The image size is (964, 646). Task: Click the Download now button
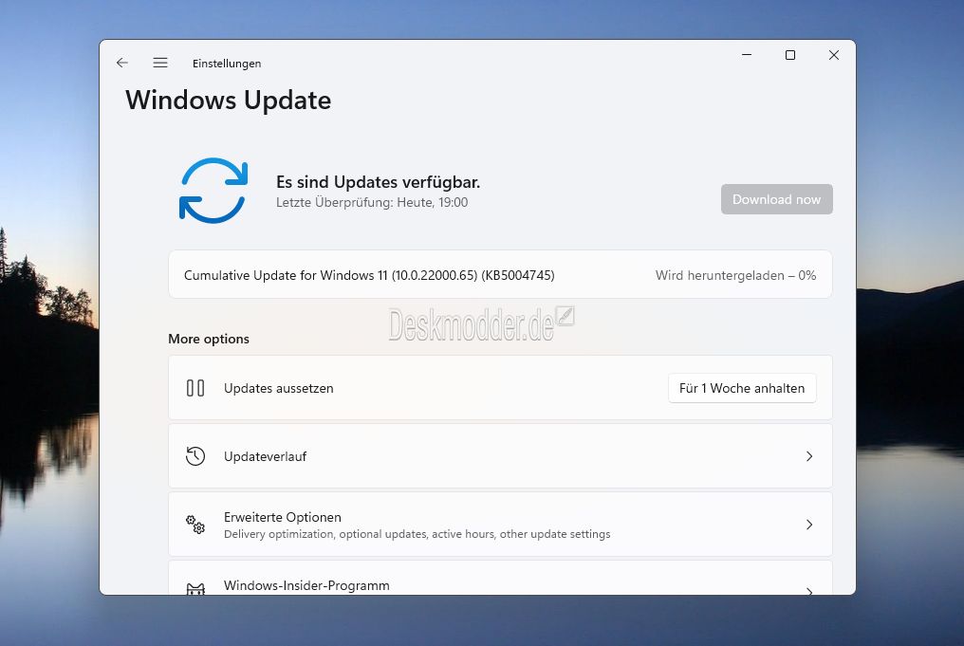click(x=776, y=199)
